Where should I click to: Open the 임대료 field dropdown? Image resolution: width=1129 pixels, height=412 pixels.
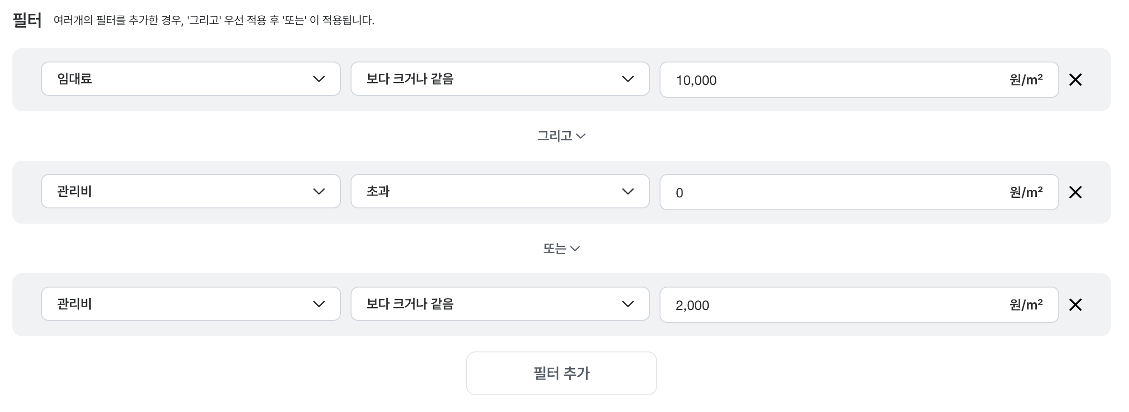coord(191,79)
